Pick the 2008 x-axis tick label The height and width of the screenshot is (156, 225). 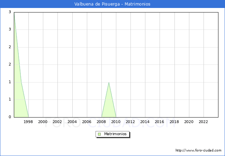point(101,122)
